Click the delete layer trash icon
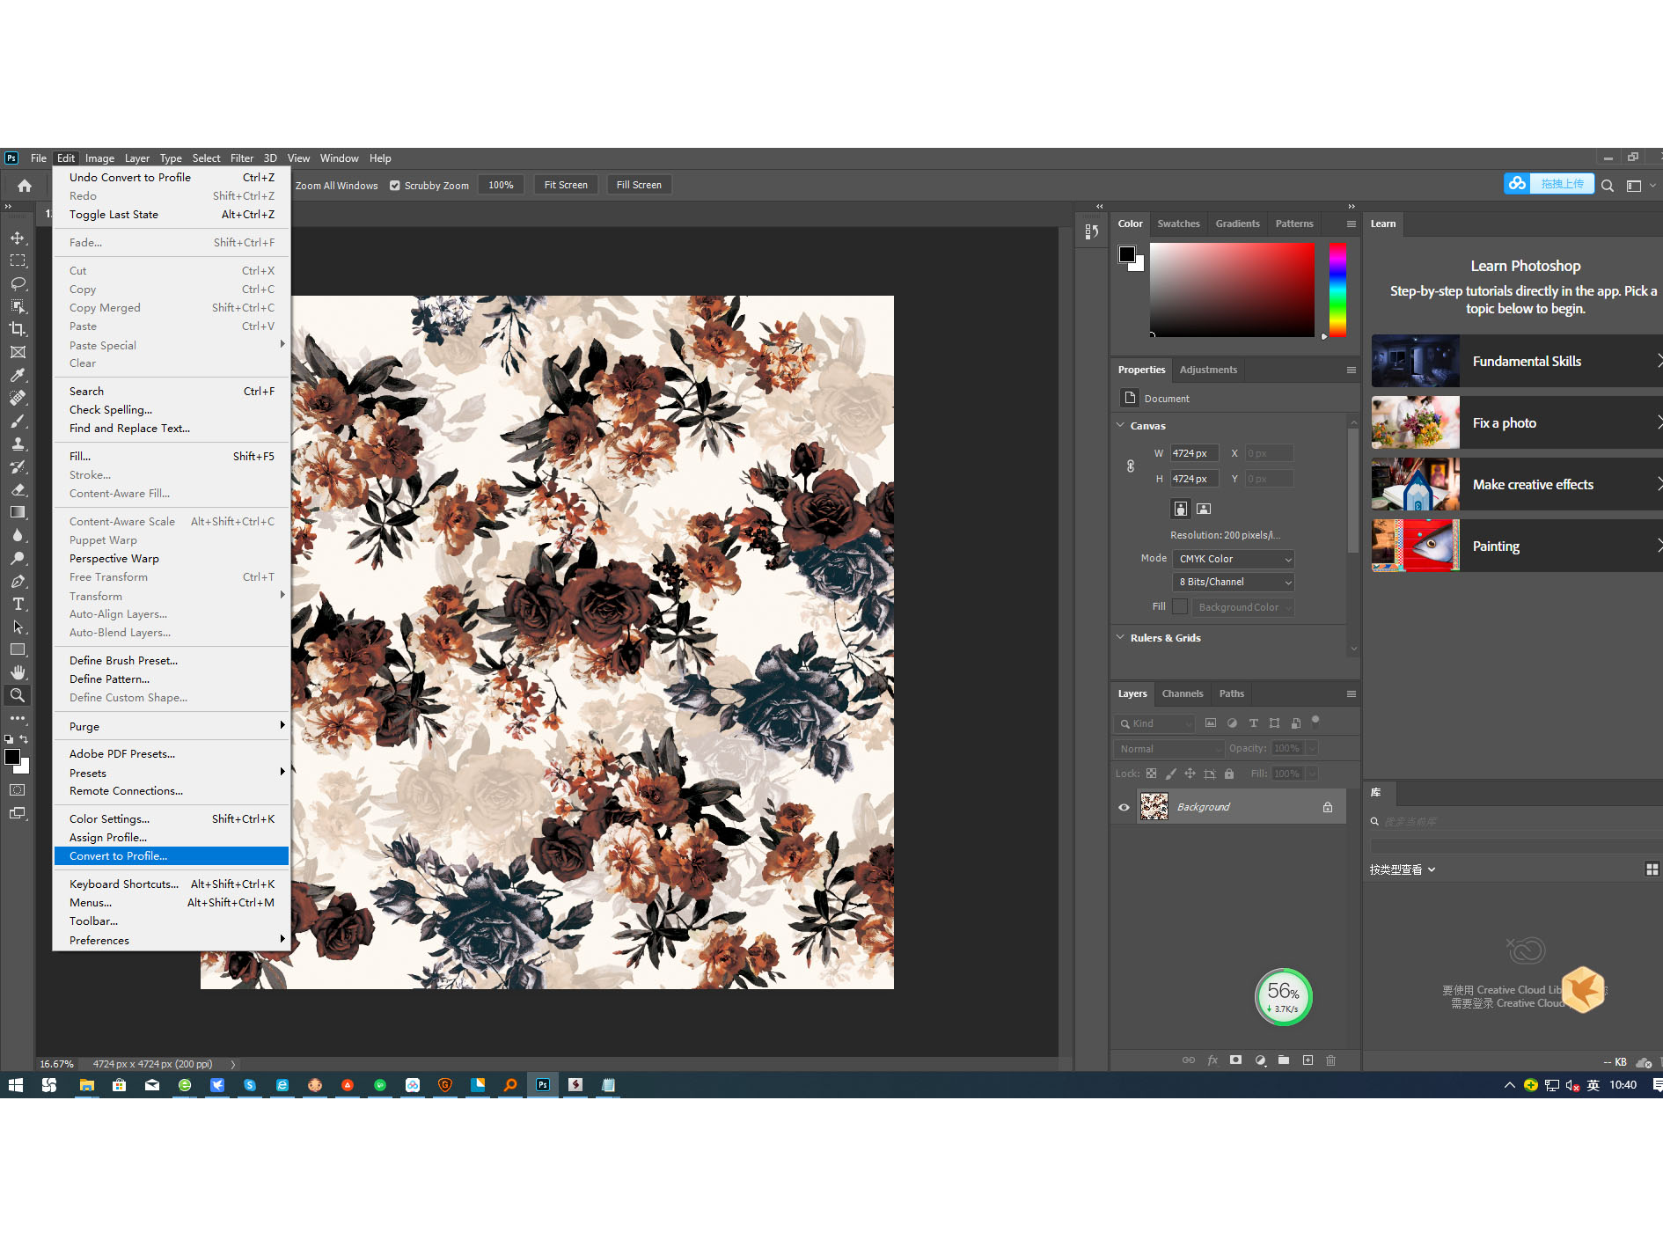 click(1330, 1060)
